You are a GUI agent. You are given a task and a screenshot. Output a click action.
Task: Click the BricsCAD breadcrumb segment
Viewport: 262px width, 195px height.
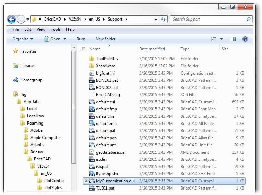click(52, 19)
